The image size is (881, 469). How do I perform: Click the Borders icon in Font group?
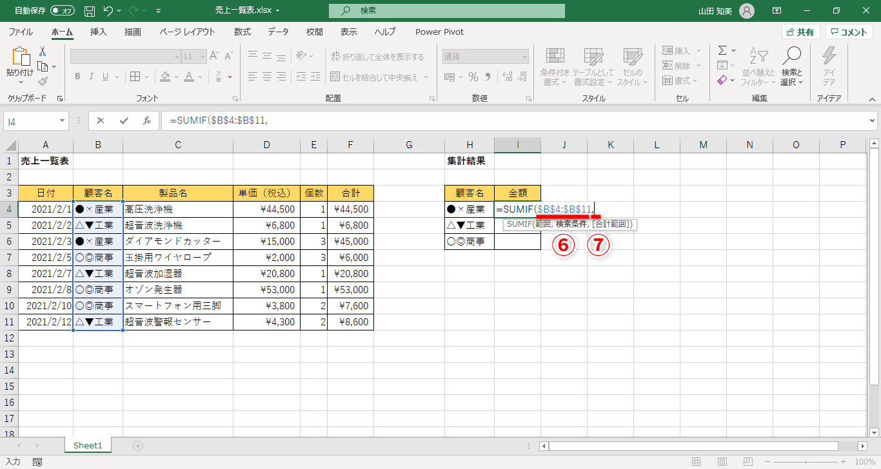(x=135, y=77)
